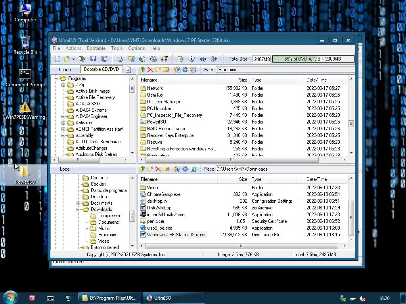Image resolution: width=406 pixels, height=304 pixels.
Task: Select Windows 7 PE Starter 32bit.iso file
Action: [x=176, y=235]
